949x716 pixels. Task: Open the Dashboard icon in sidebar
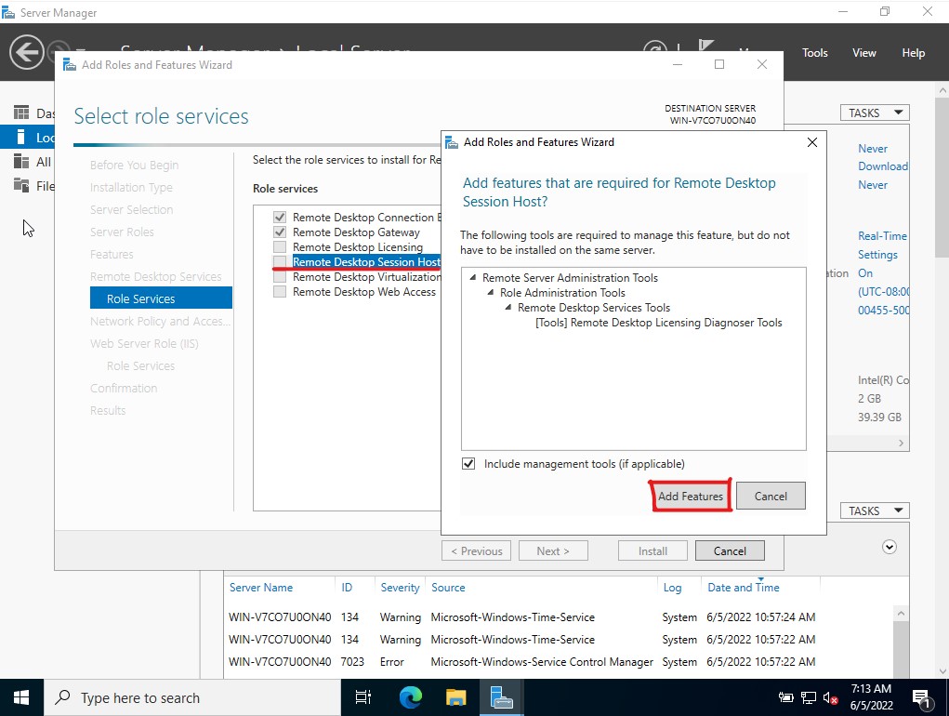point(21,113)
